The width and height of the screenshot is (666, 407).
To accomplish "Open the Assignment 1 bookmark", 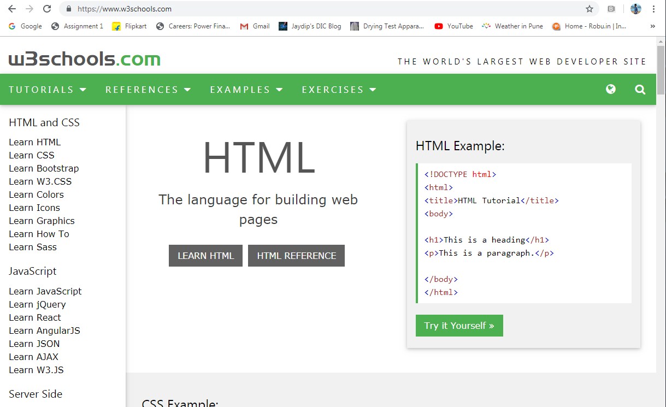I will point(77,26).
